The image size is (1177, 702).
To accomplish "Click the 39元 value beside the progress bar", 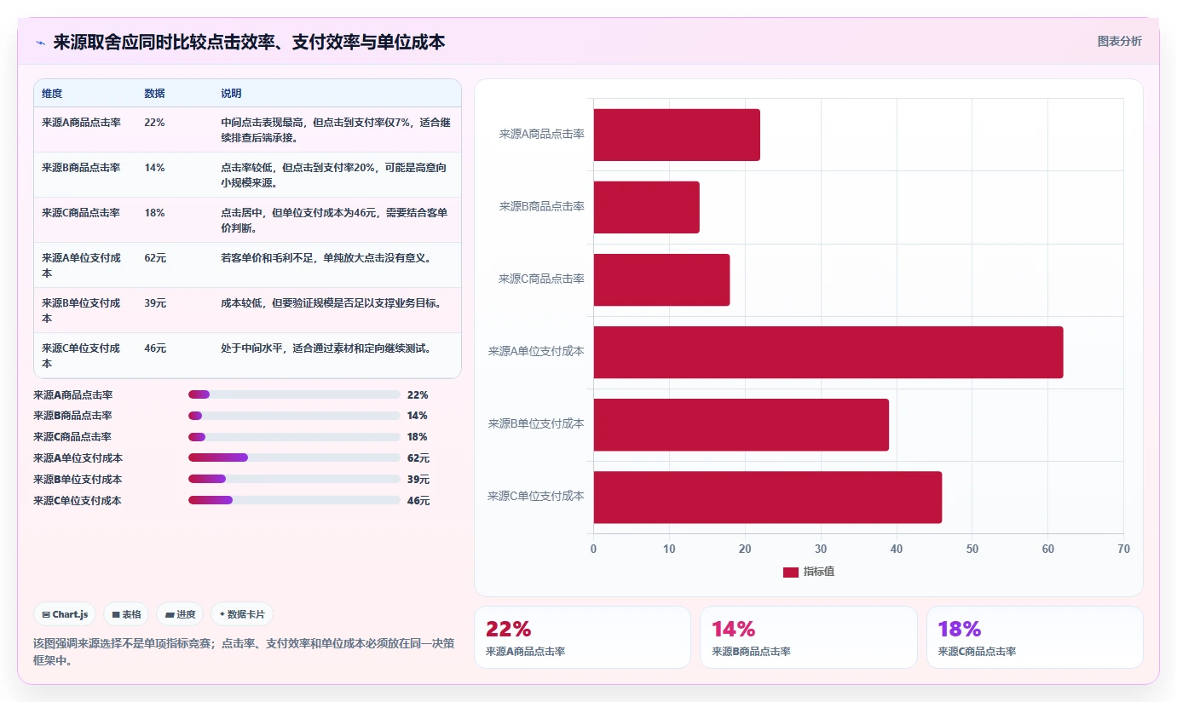I will tap(418, 480).
